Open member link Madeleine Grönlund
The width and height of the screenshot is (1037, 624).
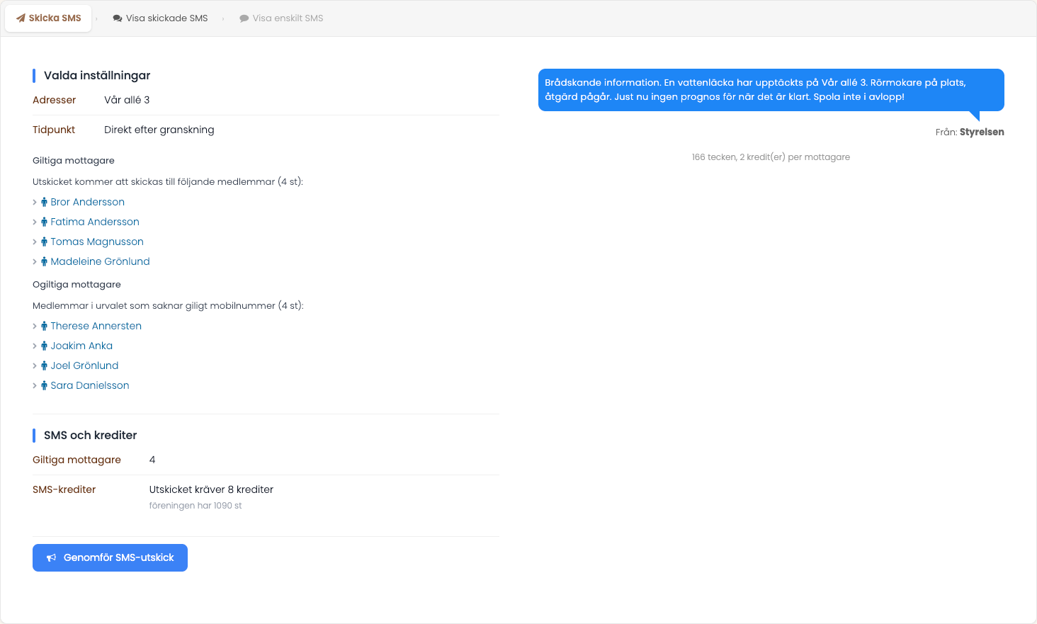pyautogui.click(x=100, y=261)
